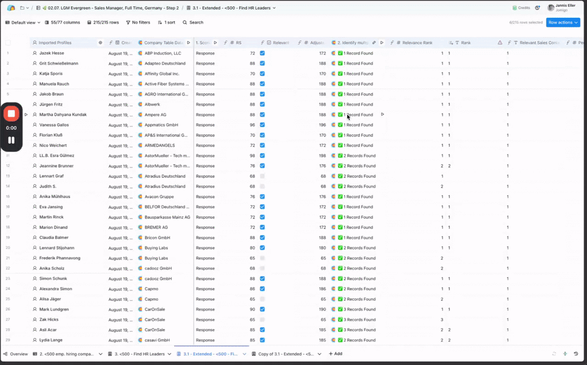Click the Clay home logo icon
This screenshot has width=587, height=365.
pos(11,8)
